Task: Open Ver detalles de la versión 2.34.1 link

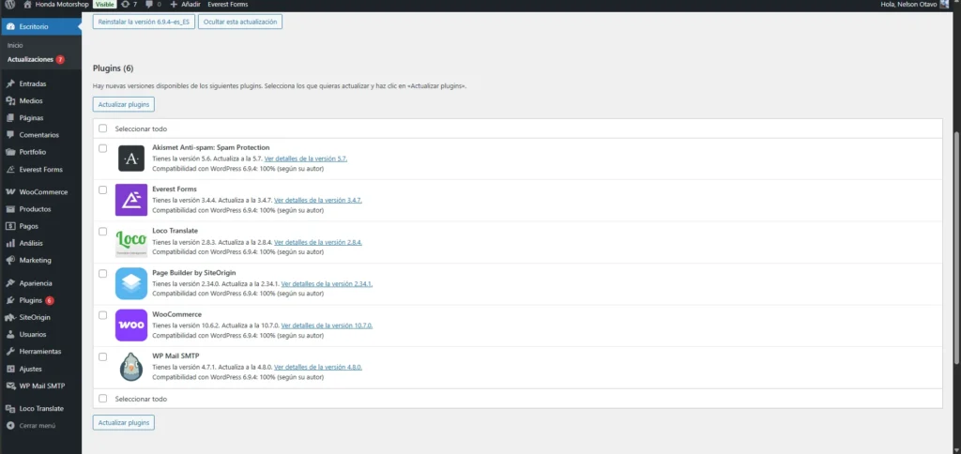Action: pyautogui.click(x=327, y=283)
